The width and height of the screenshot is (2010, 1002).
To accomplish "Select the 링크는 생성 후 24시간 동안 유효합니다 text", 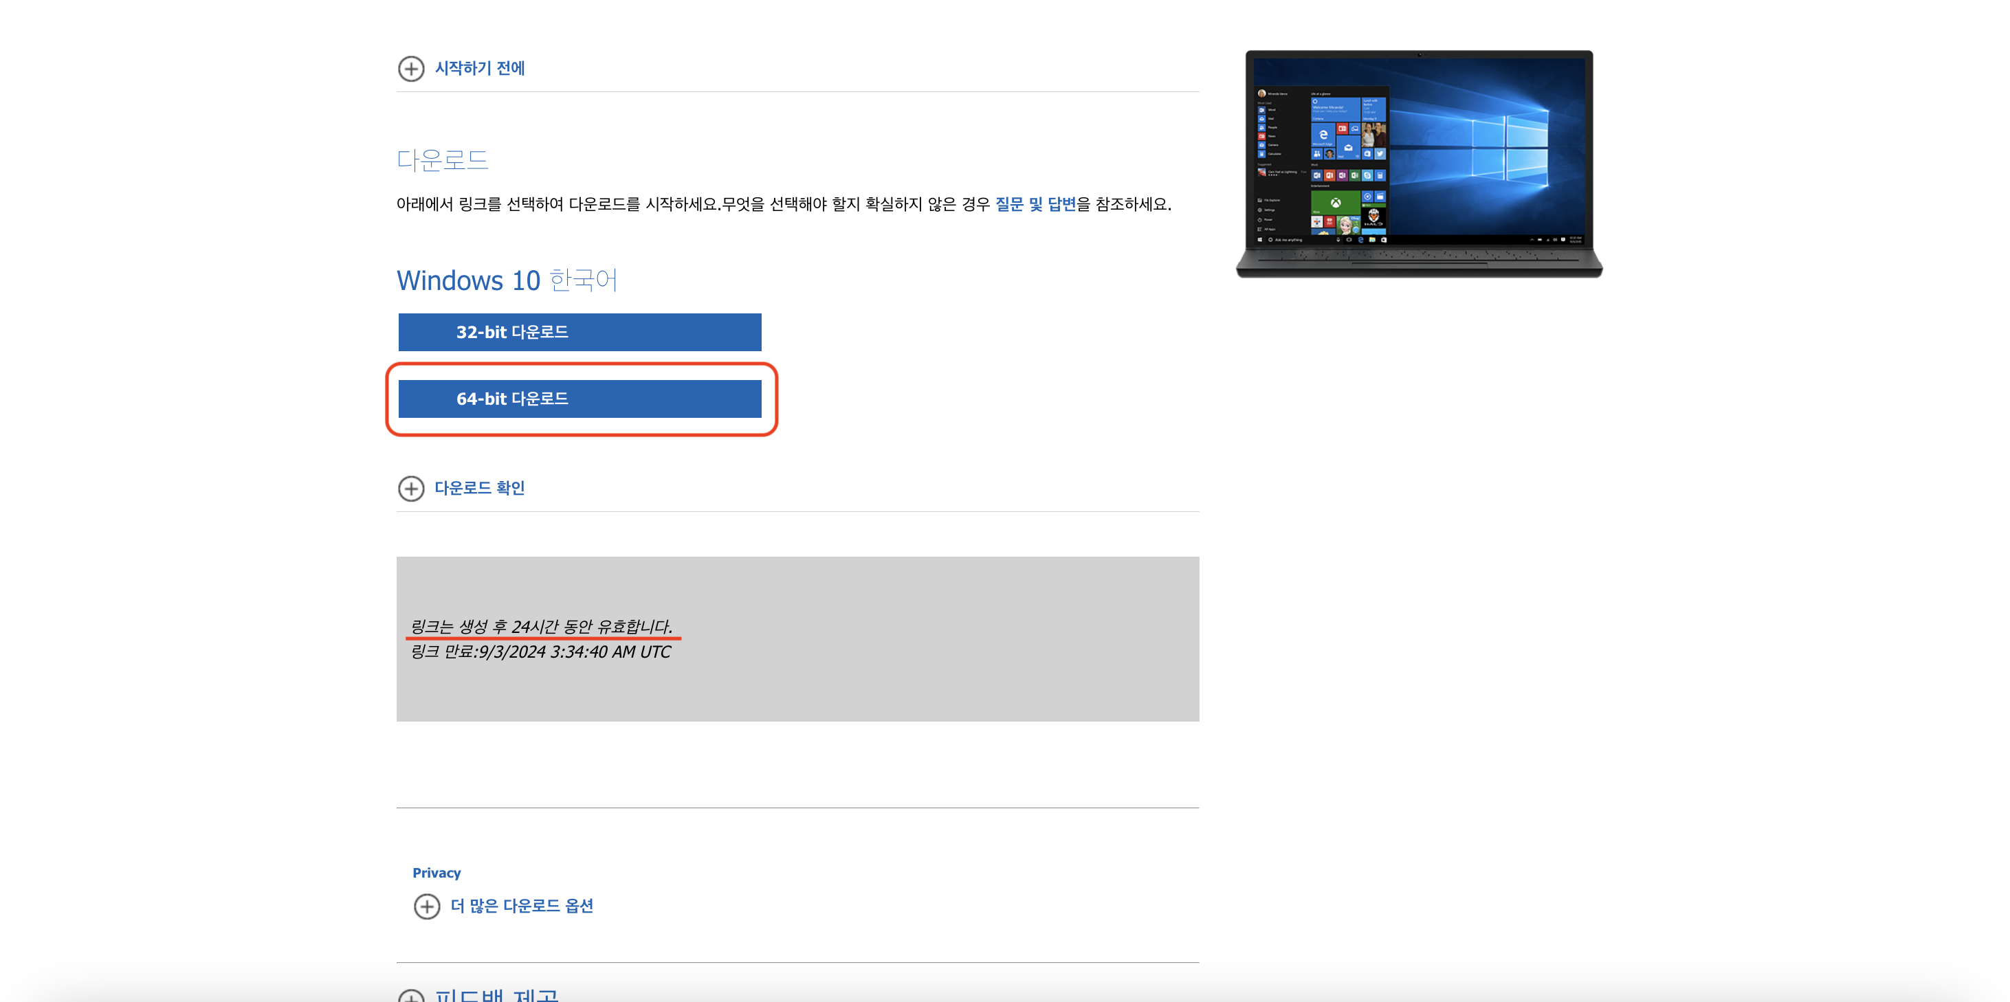I will (542, 627).
